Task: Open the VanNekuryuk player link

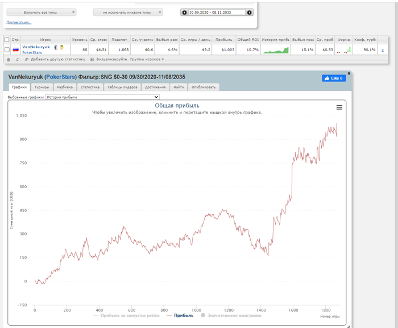Action: 36,47
